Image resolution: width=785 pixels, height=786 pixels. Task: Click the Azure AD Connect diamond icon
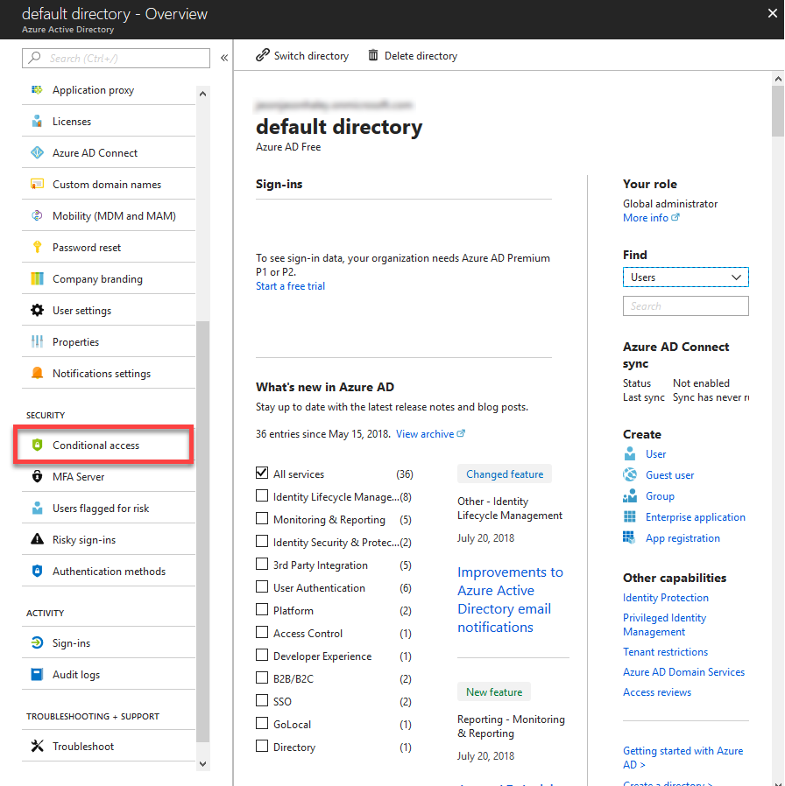(37, 152)
